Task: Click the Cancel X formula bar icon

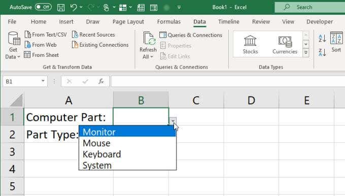Action: tap(69, 81)
